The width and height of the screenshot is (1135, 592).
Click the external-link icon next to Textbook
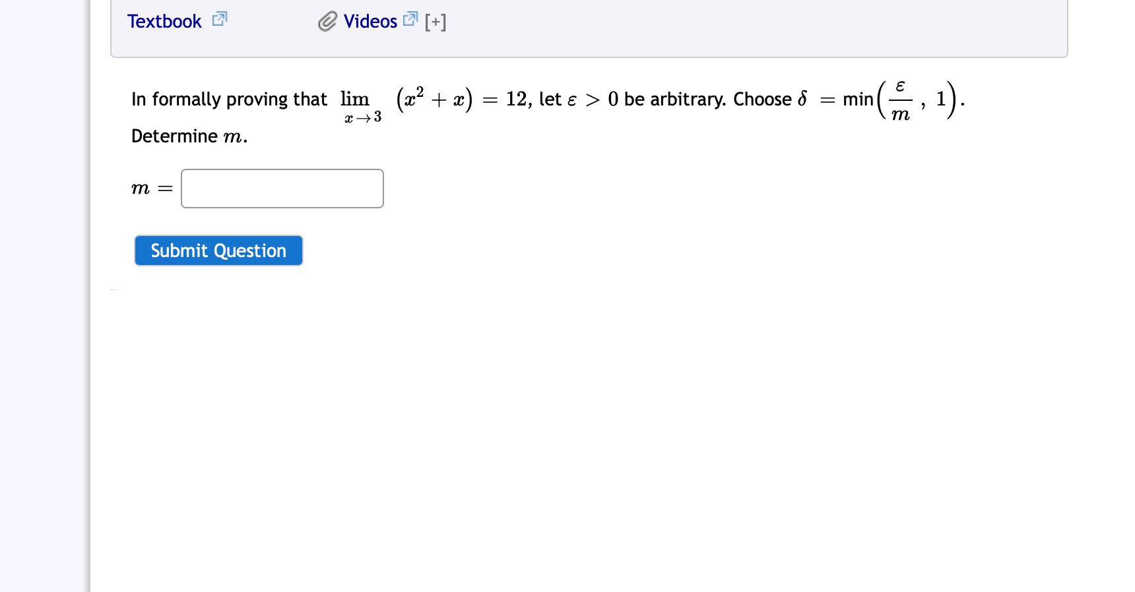(x=218, y=20)
